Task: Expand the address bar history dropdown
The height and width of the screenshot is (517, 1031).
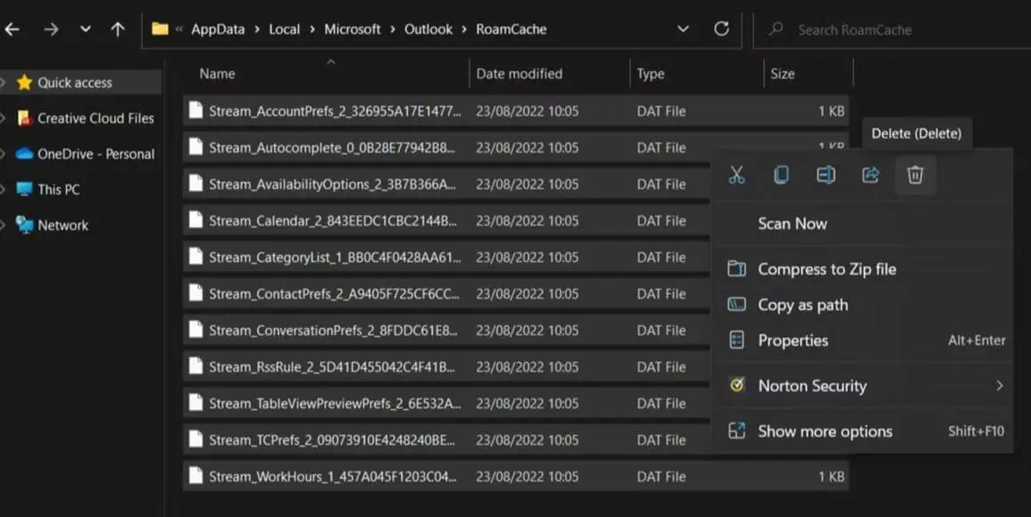Action: [683, 29]
